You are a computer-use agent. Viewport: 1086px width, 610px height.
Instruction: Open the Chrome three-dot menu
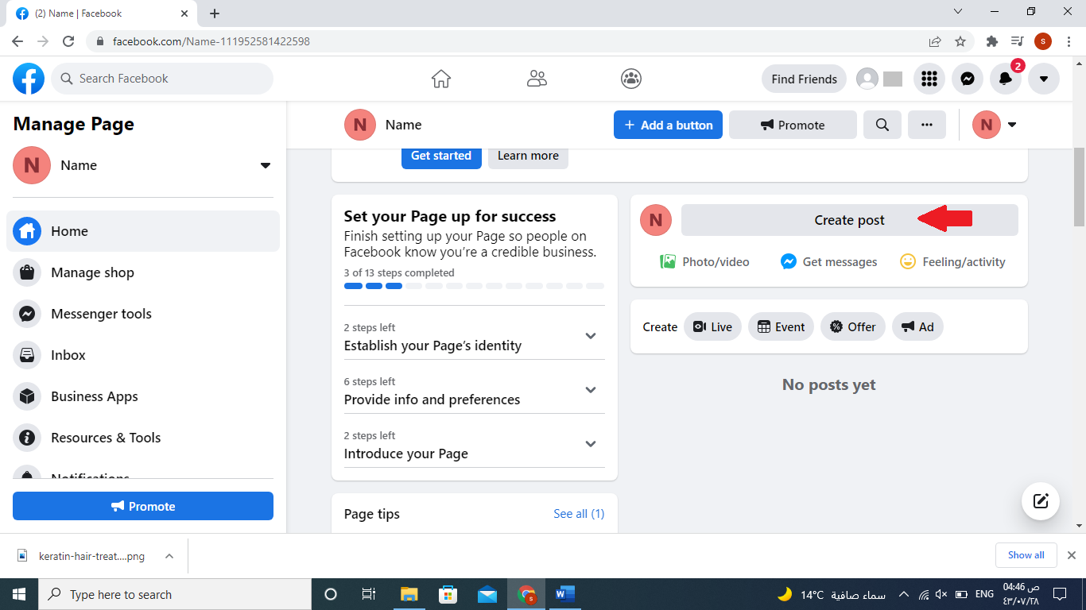coord(1069,41)
